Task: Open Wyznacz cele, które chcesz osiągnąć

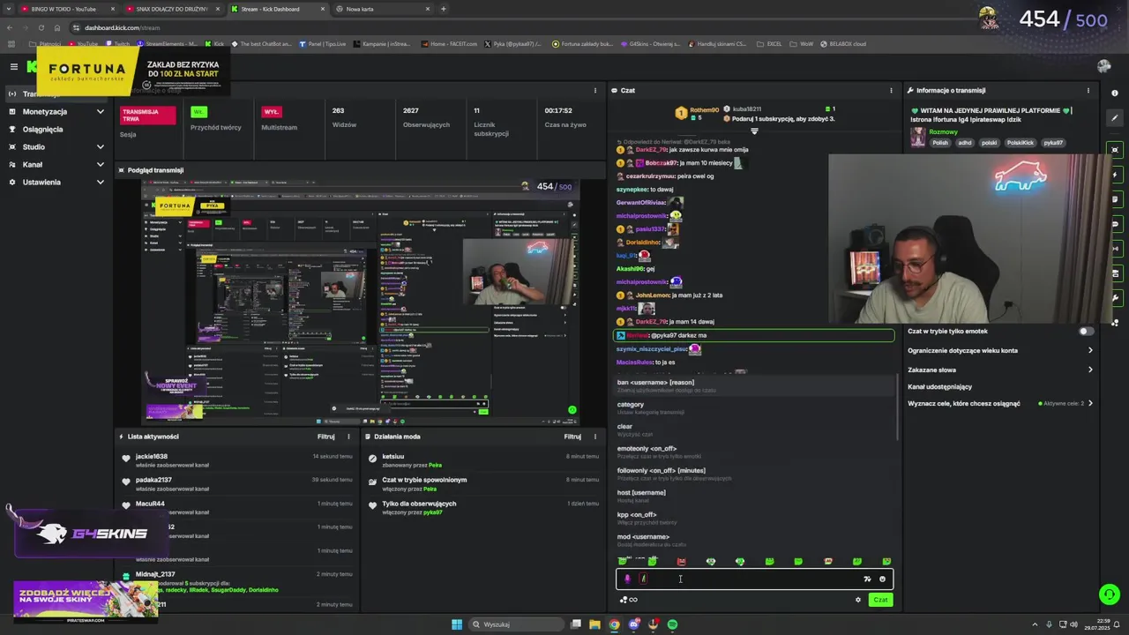Action: point(1000,403)
